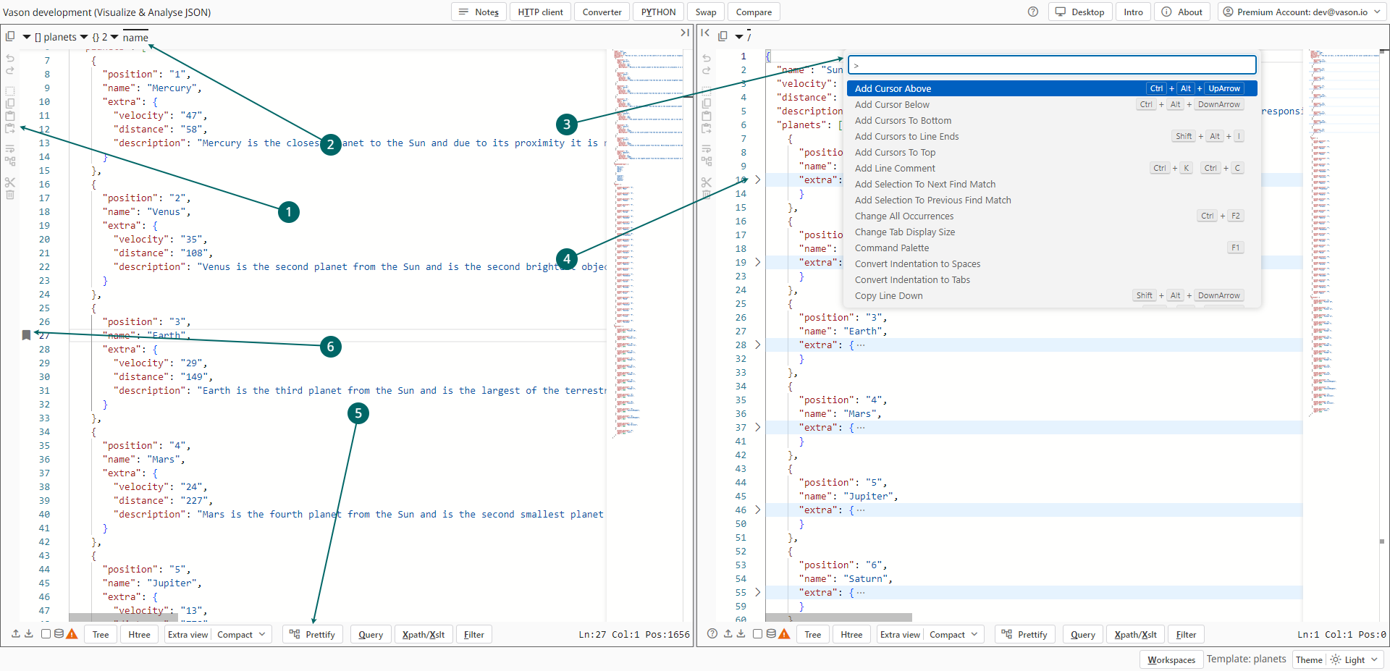Open the Light theme dropdown
Screen dimensions: 1390x671
tap(1355, 659)
